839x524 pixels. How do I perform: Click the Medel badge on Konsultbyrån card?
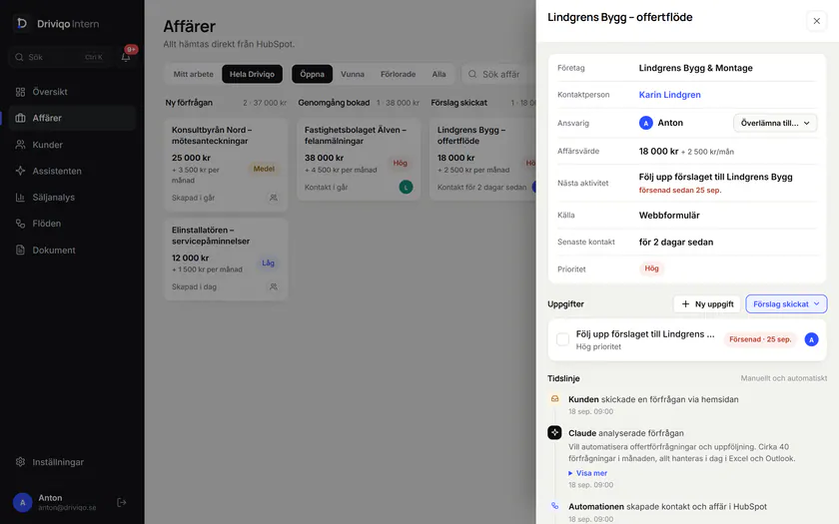[x=264, y=169]
